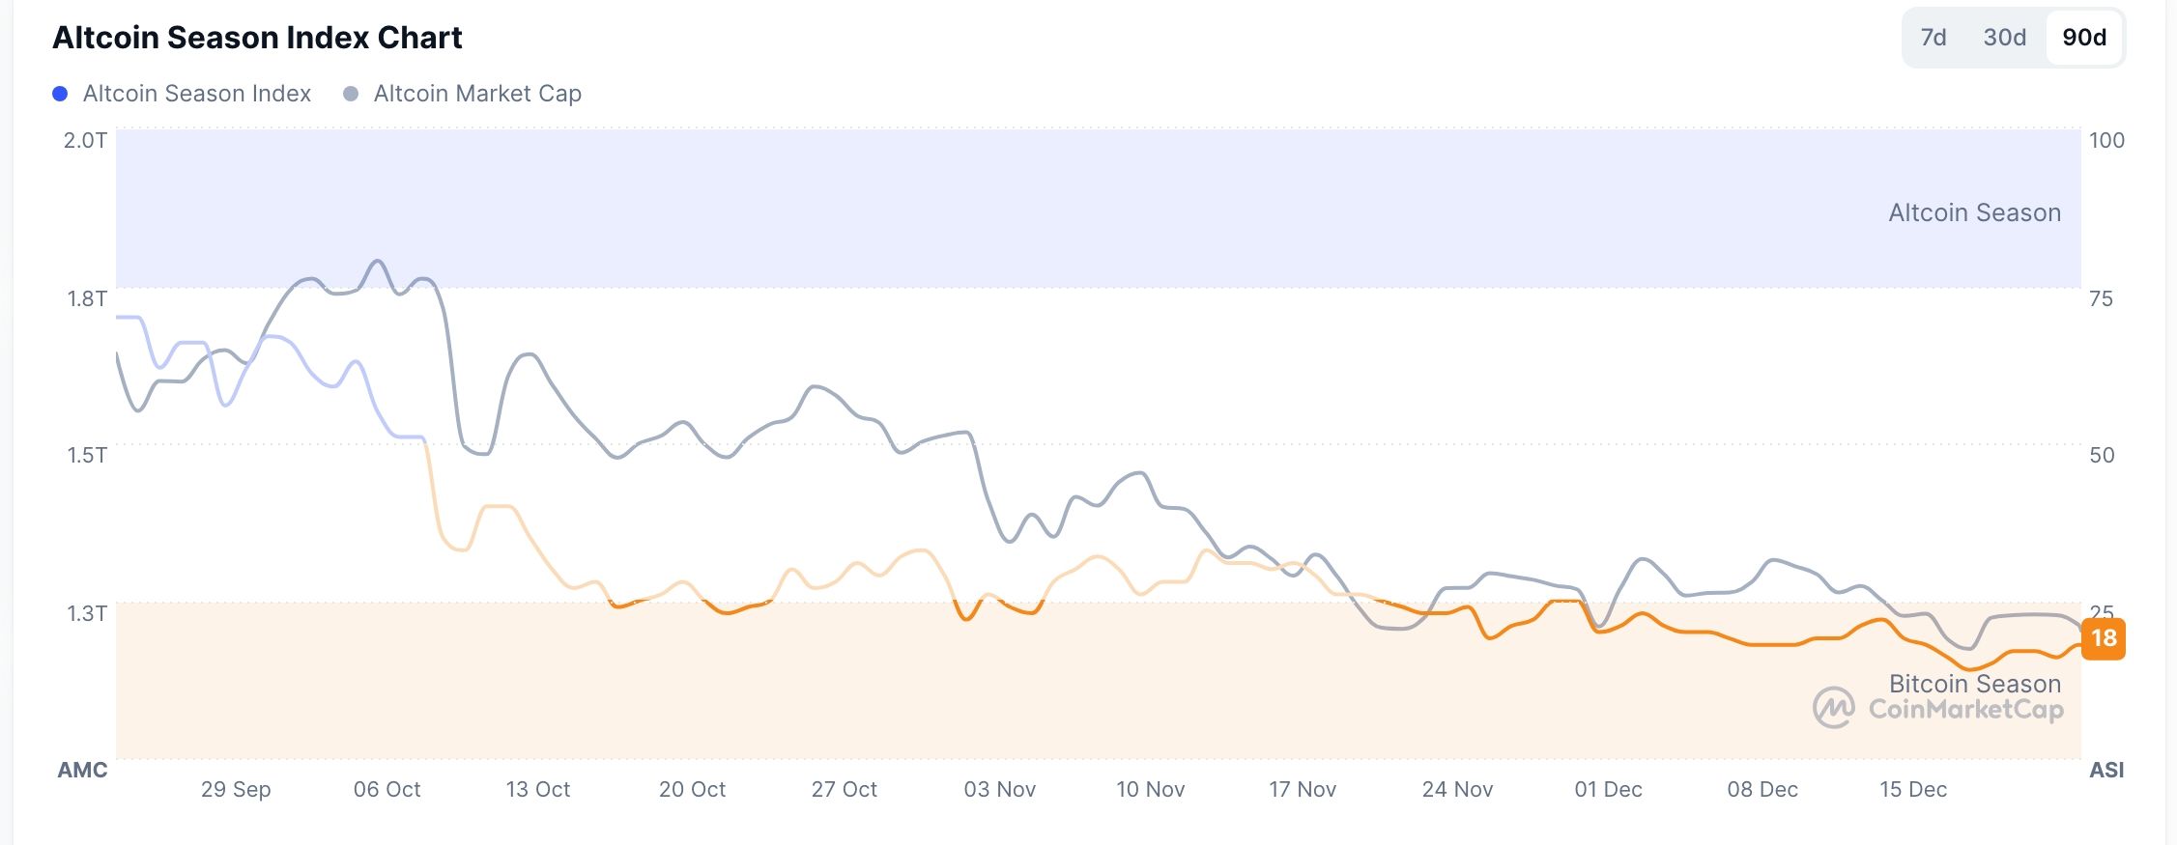Click the blue Altcoin Season Index legend dot
The height and width of the screenshot is (845, 2177).
click(61, 93)
